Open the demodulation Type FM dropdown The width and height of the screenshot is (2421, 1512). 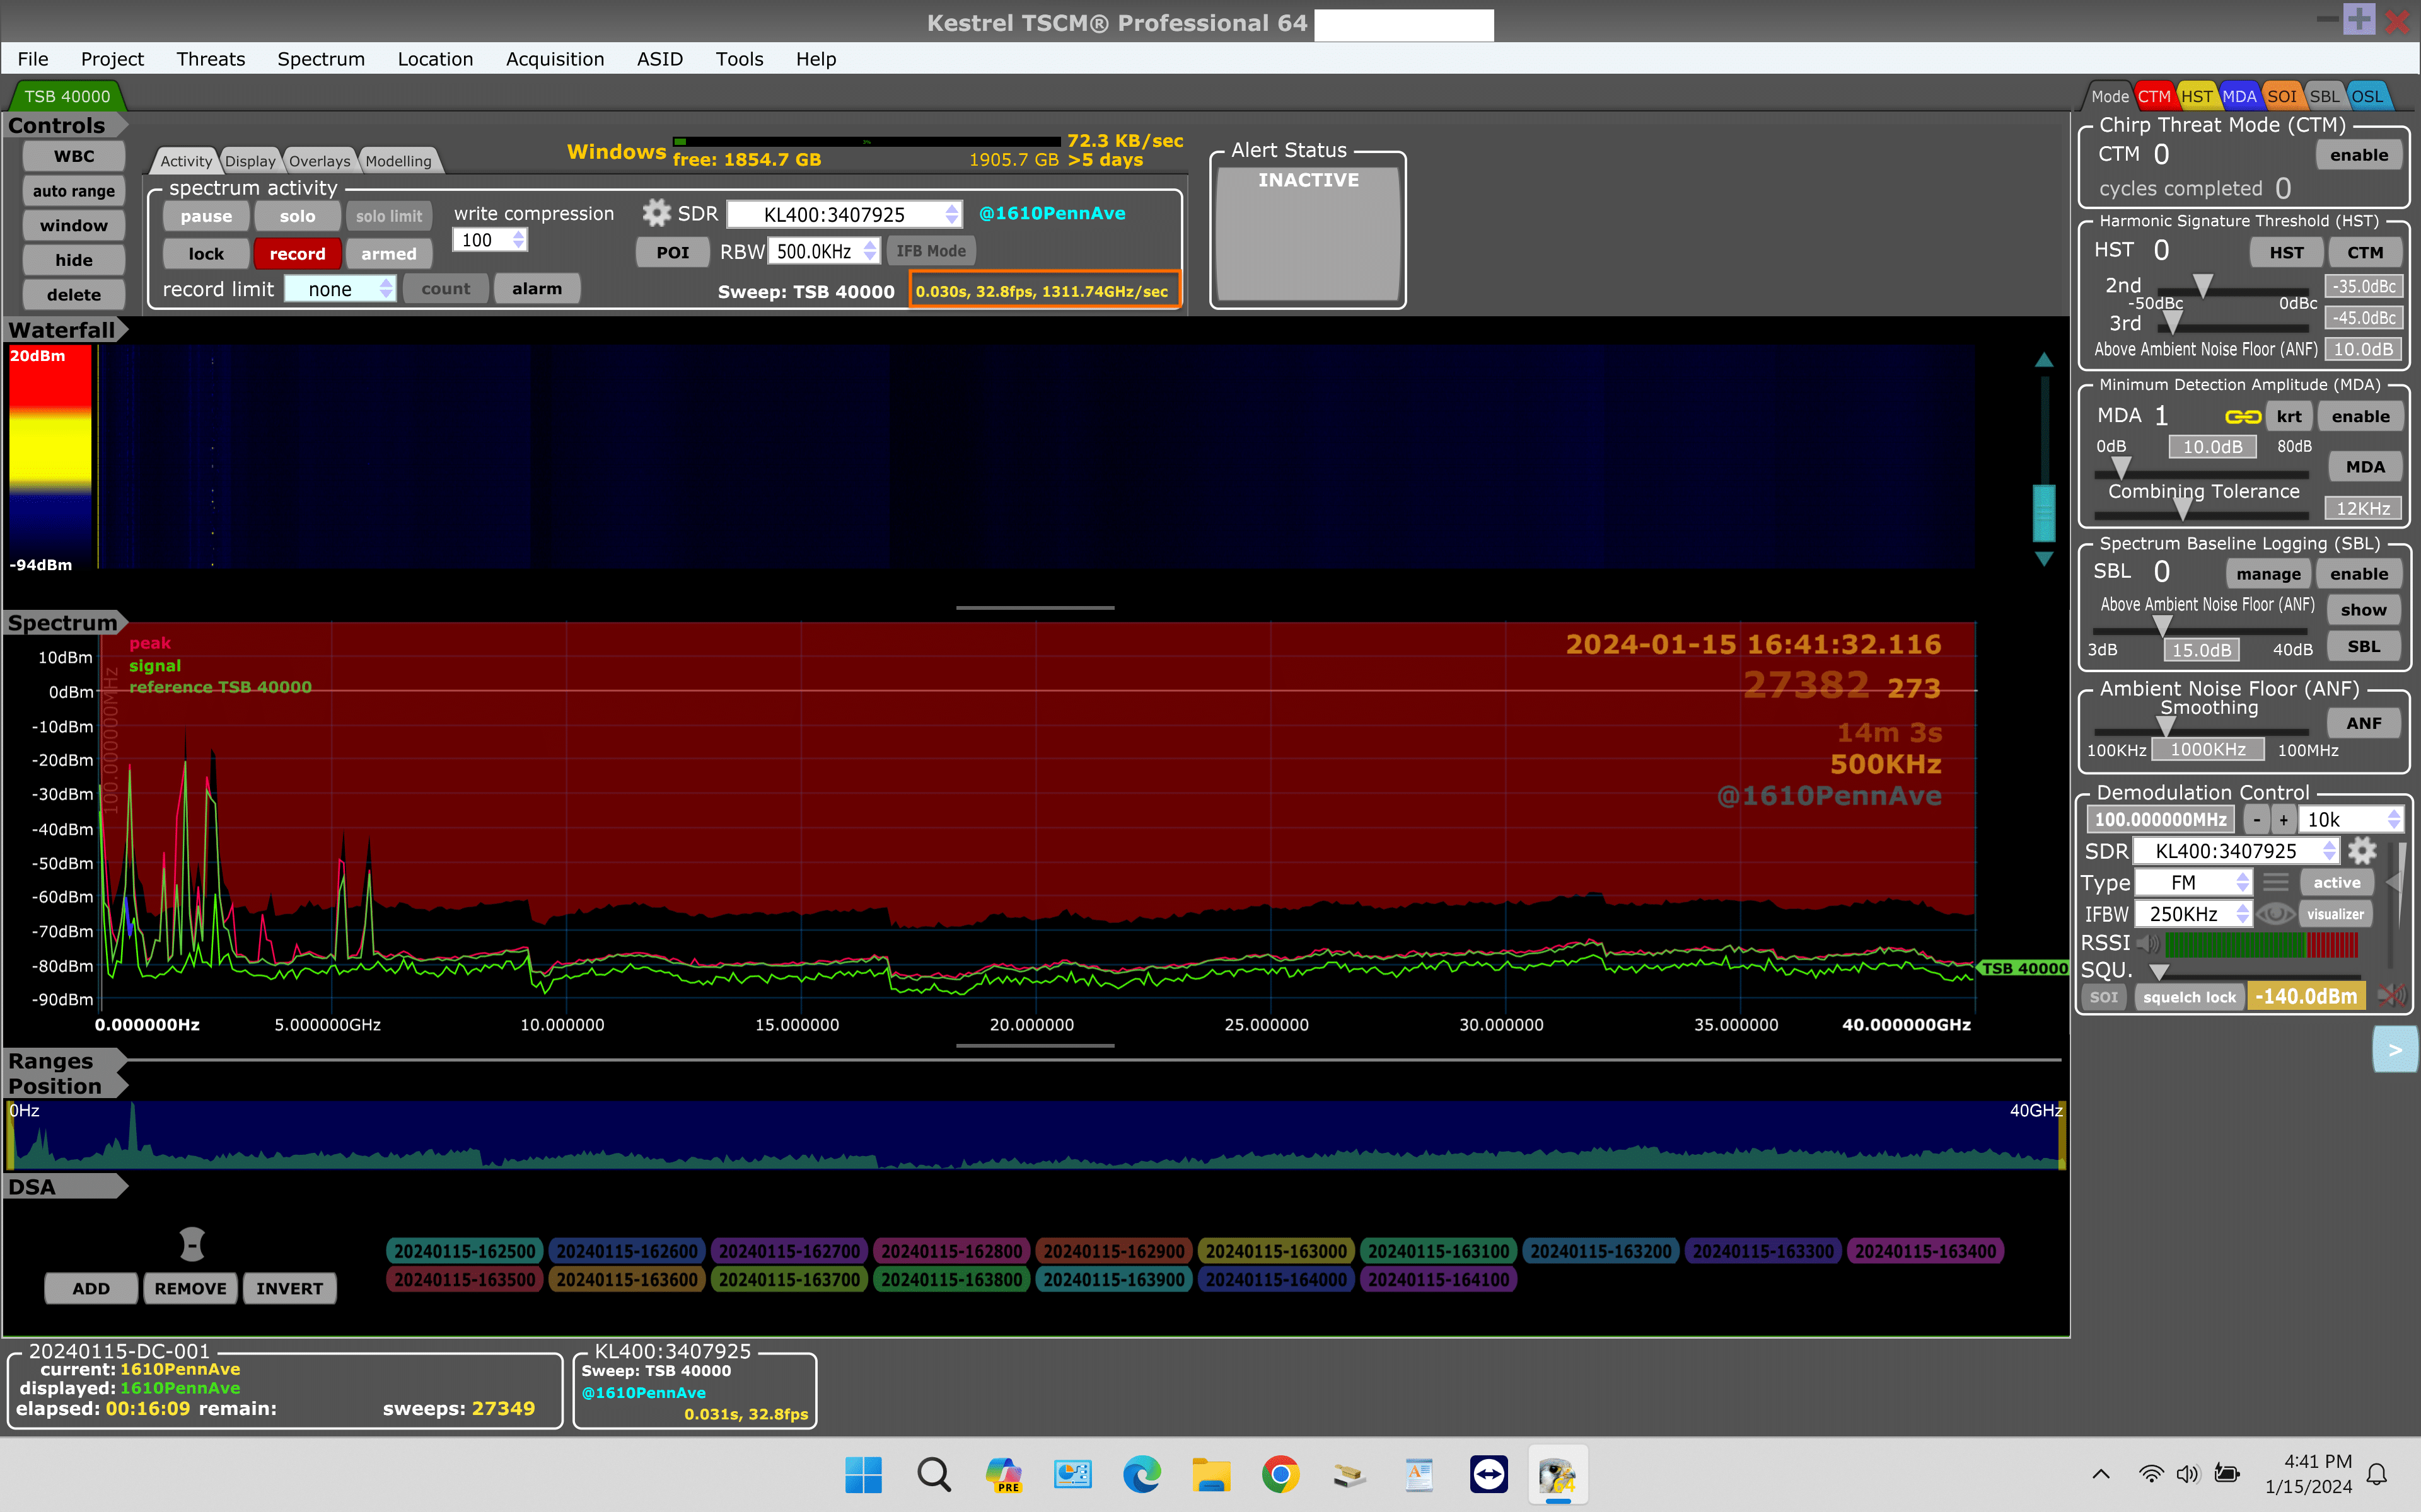[2194, 882]
